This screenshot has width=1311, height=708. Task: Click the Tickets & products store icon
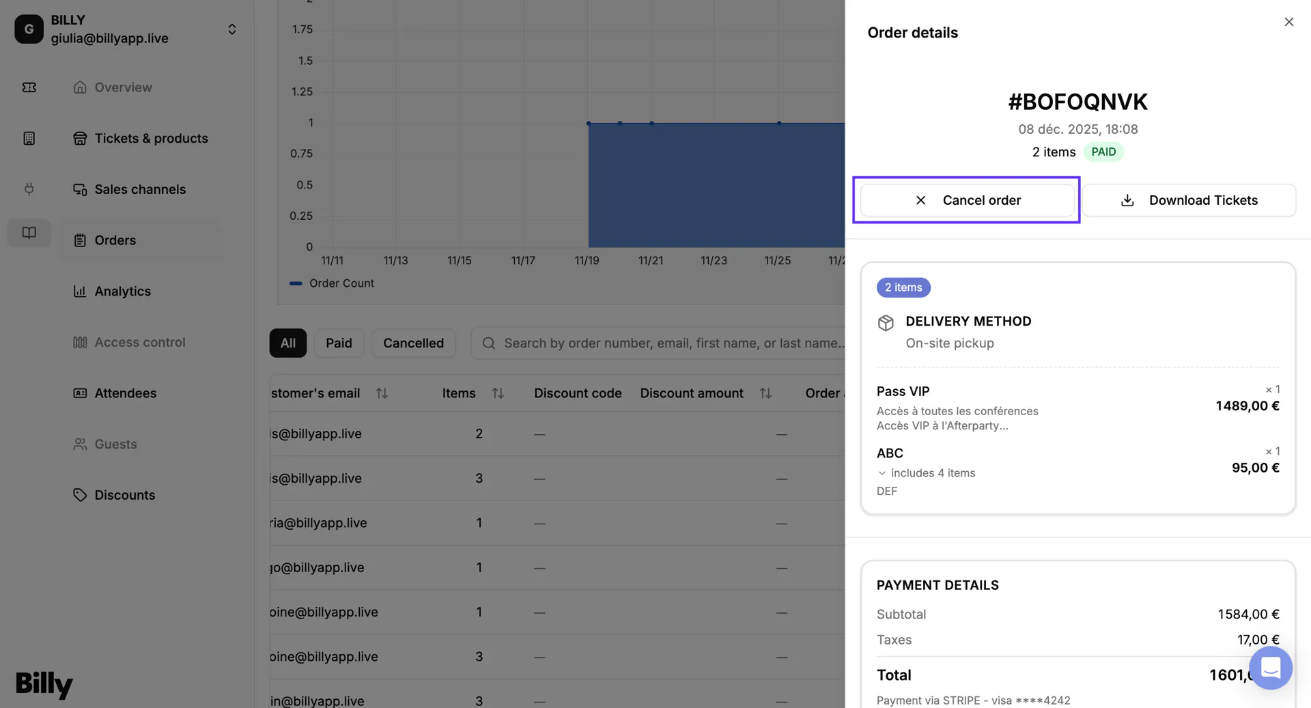click(80, 139)
